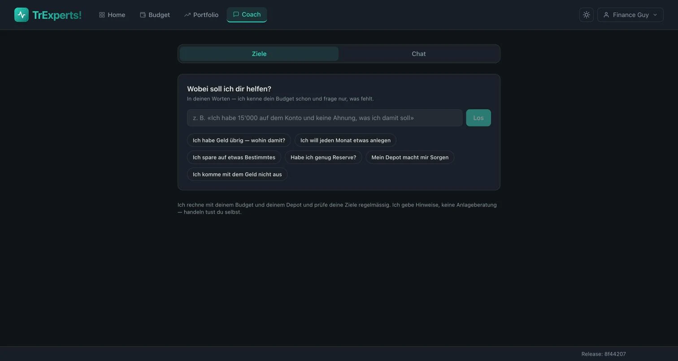Click the Coach chat bubble icon

pos(236,14)
